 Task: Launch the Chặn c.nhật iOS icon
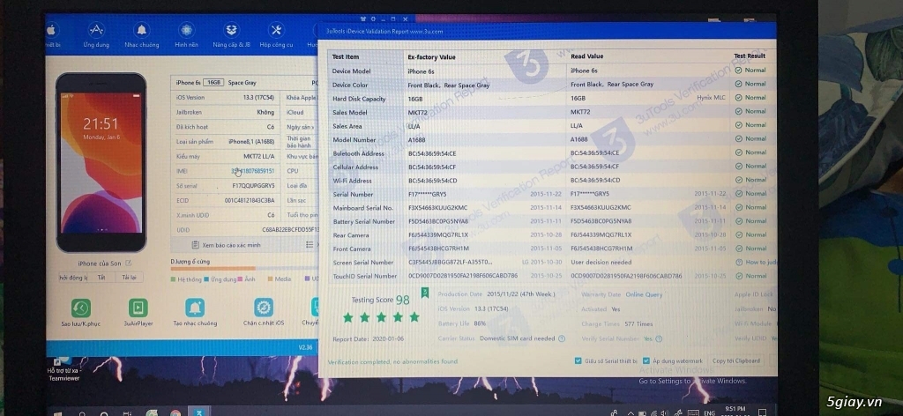point(264,308)
